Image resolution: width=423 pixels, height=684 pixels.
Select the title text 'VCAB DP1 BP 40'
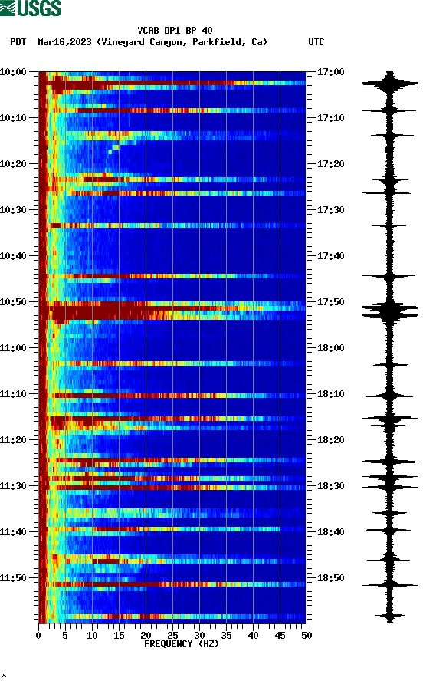175,31
